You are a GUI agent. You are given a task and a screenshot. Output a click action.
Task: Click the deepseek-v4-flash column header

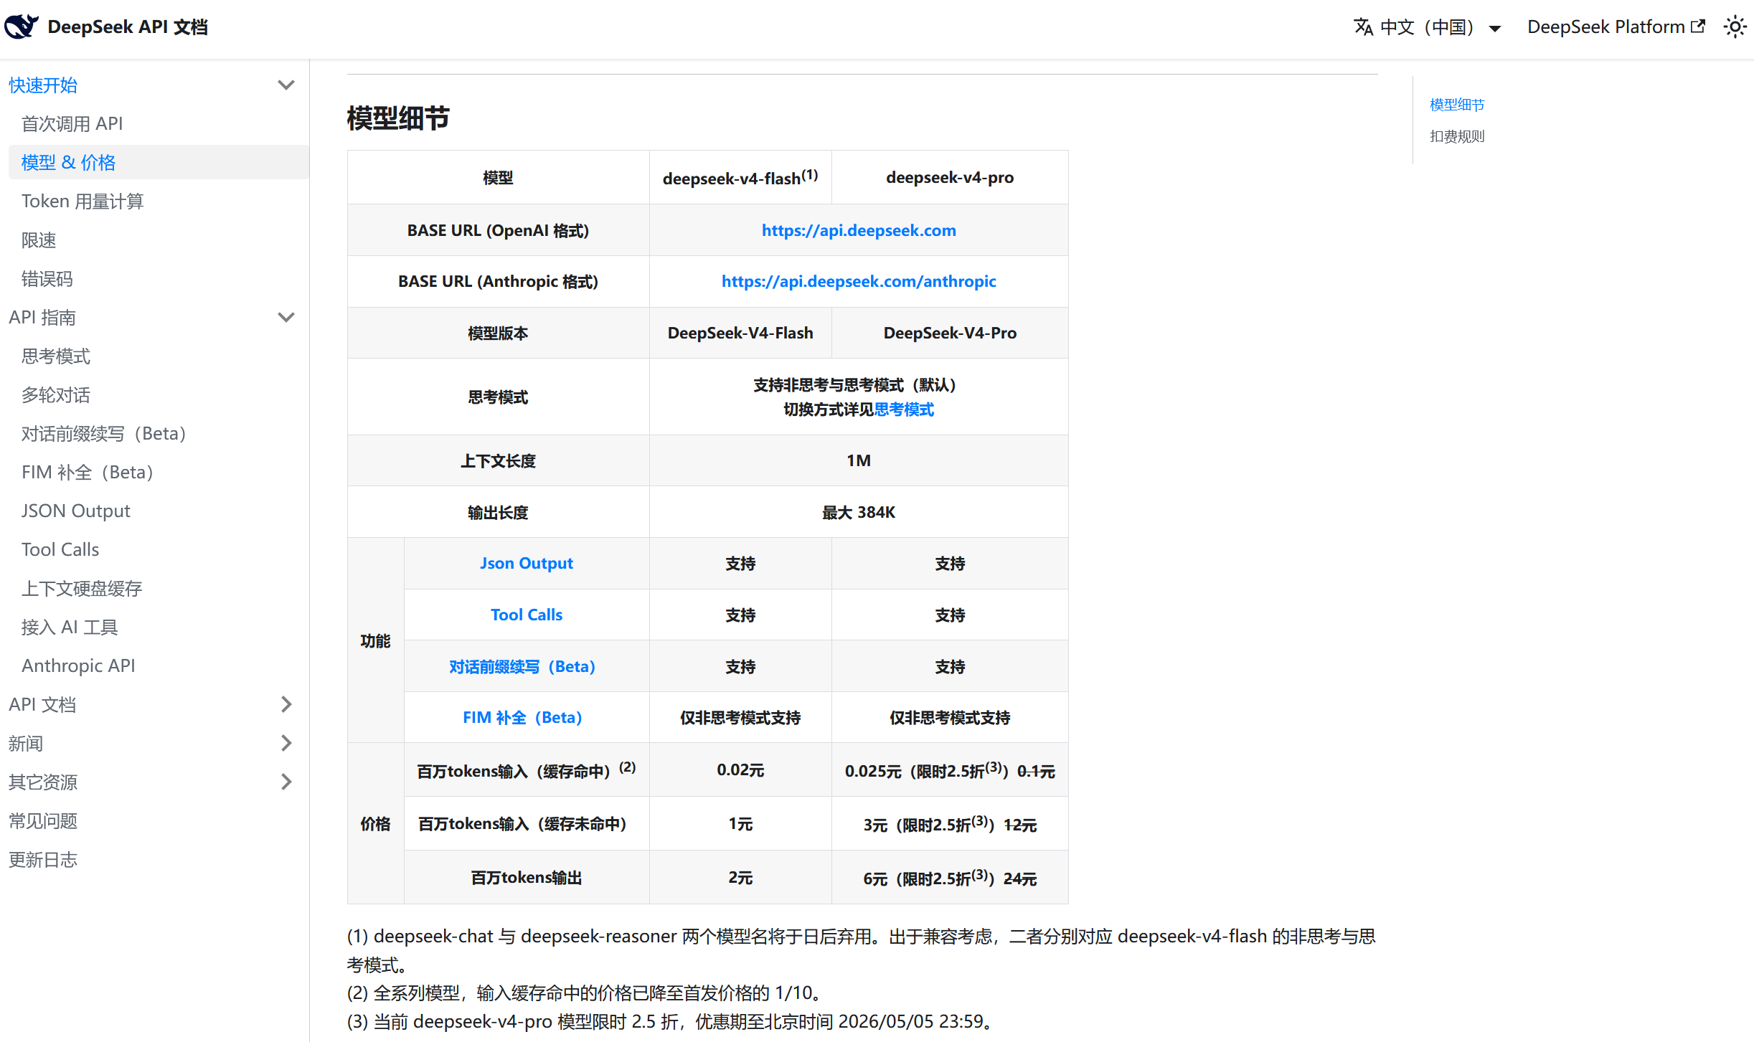740,177
